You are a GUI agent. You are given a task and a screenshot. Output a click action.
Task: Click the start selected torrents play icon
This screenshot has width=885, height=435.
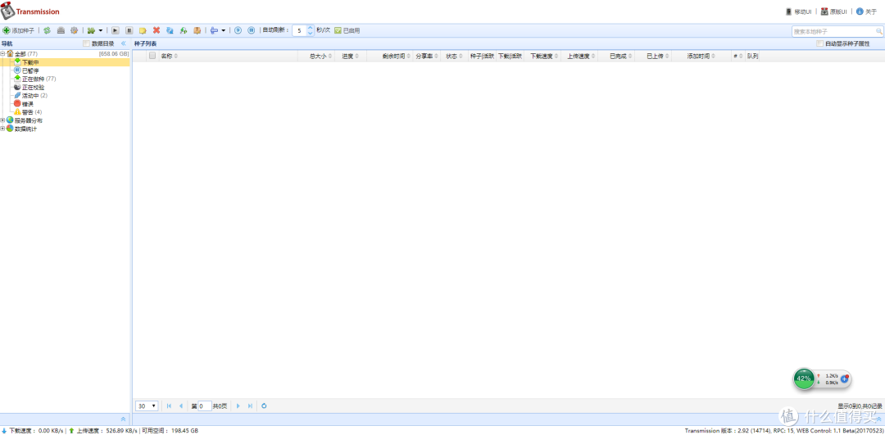point(116,30)
